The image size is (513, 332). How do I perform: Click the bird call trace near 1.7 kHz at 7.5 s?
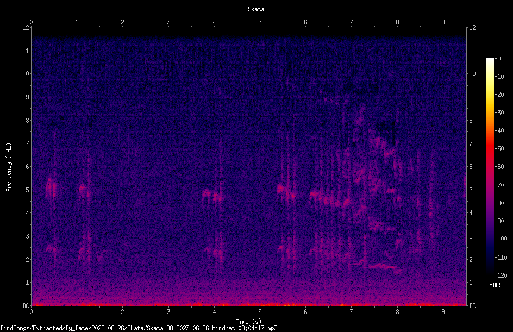382,266
